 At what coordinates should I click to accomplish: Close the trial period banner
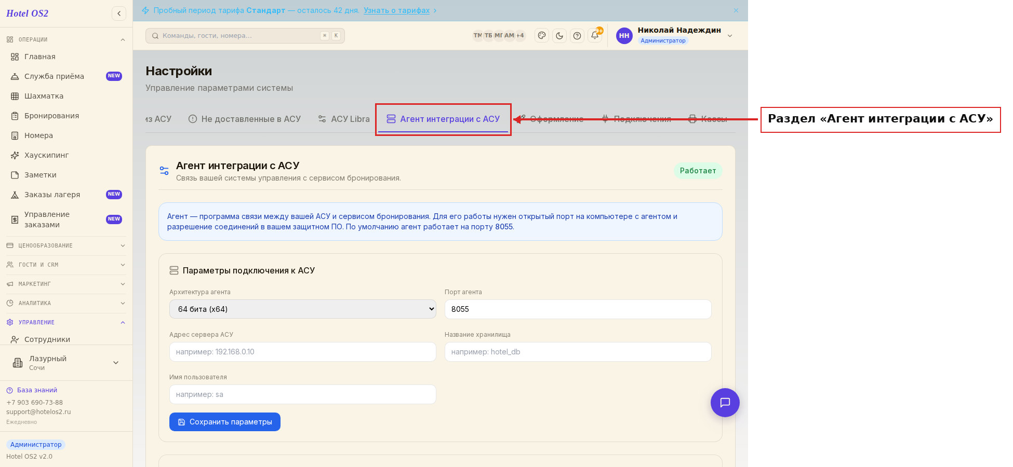coord(736,10)
